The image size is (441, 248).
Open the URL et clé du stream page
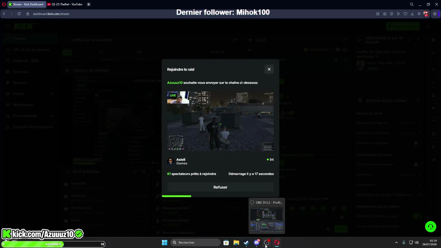click(x=29, y=50)
